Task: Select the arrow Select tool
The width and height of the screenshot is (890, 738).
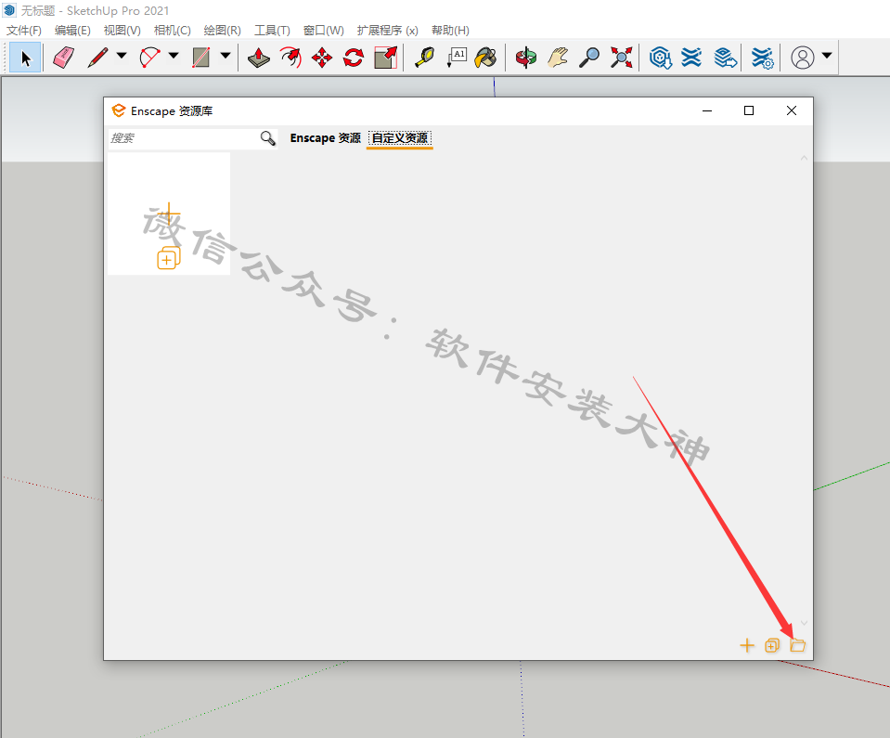Action: [x=25, y=58]
